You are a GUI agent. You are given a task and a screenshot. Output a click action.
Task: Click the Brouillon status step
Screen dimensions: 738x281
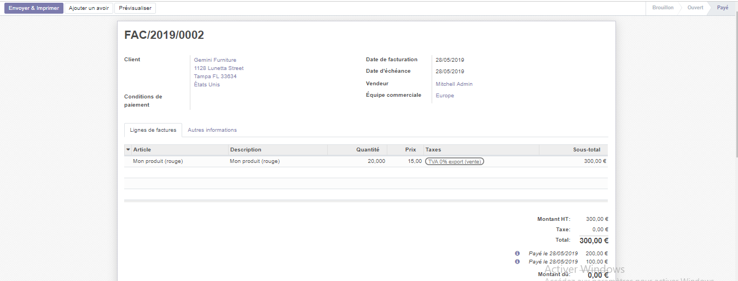[663, 8]
